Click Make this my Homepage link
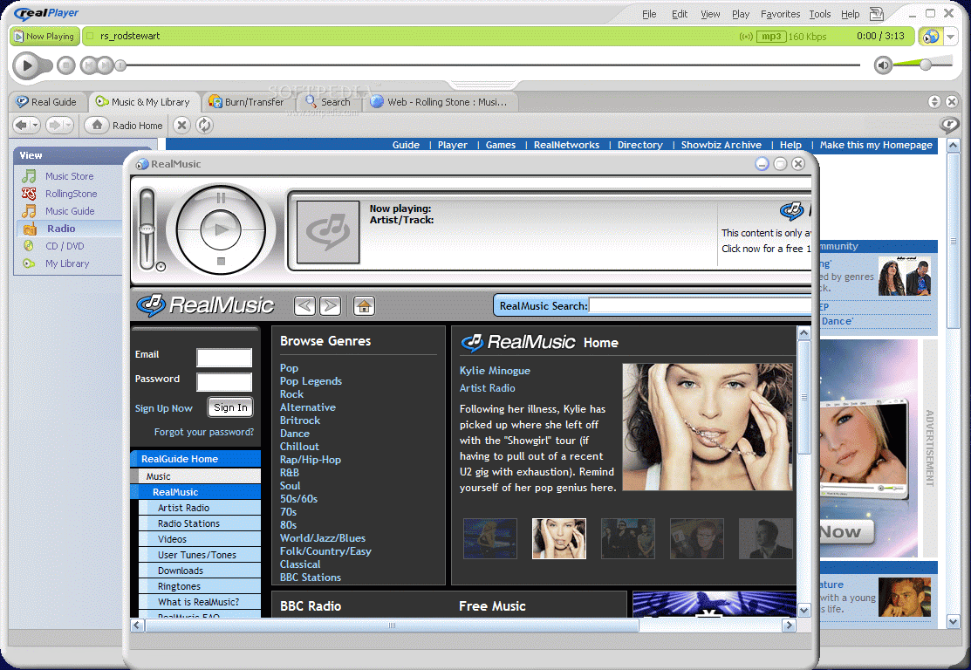This screenshot has height=670, width=971. pyautogui.click(x=876, y=145)
